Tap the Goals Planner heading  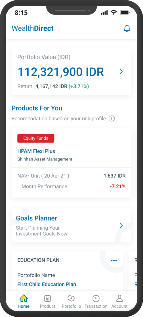(37, 218)
